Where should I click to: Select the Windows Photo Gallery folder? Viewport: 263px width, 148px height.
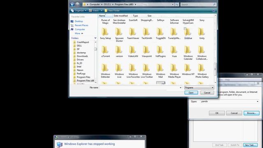pyautogui.click(x=202, y=71)
